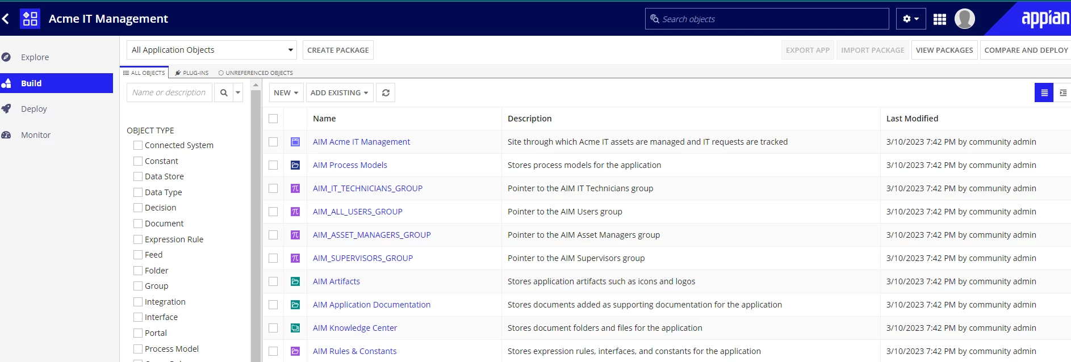Open the NEW object dropdown

(x=286, y=92)
